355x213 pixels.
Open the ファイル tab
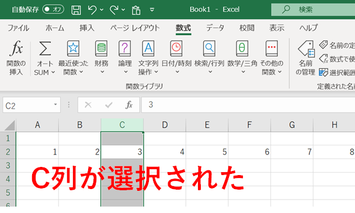point(18,28)
